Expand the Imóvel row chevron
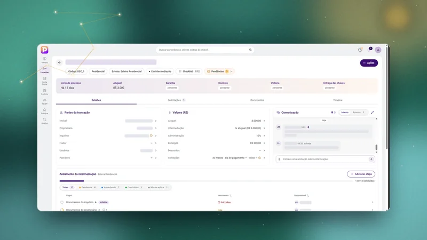This screenshot has height=240, width=427. click(x=156, y=121)
